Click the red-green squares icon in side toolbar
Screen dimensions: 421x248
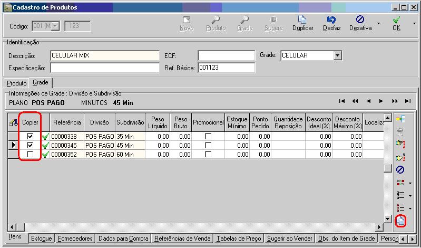coord(400,183)
